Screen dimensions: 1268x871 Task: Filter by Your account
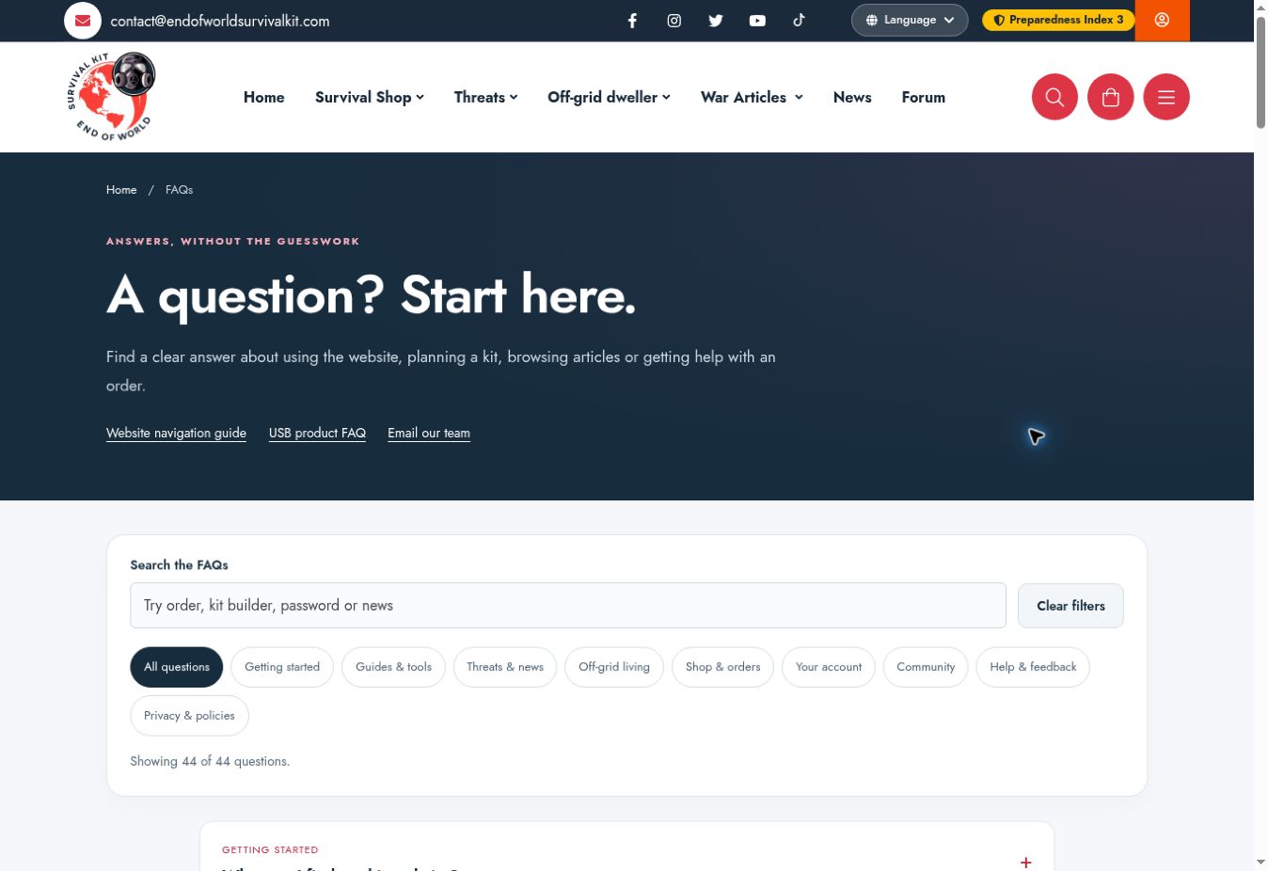pos(829,667)
